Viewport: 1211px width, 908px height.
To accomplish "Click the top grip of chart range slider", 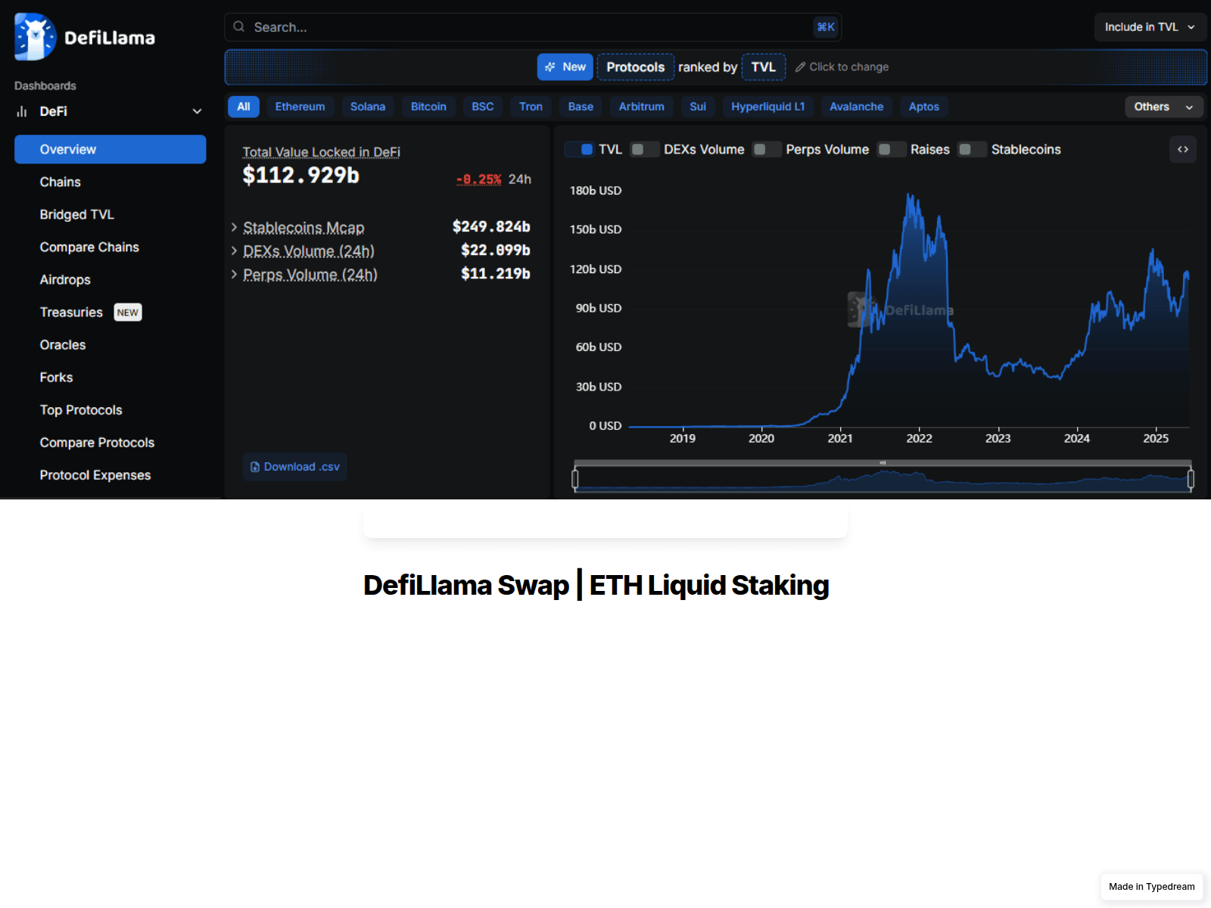I will click(883, 462).
